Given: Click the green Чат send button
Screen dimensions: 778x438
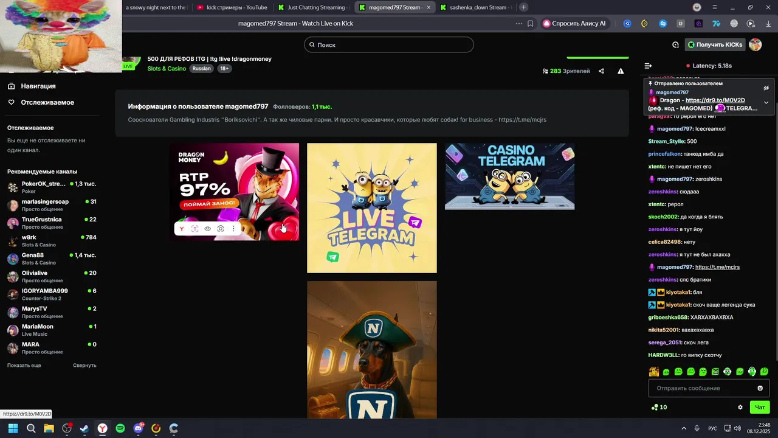Looking at the screenshot, I should [760, 408].
